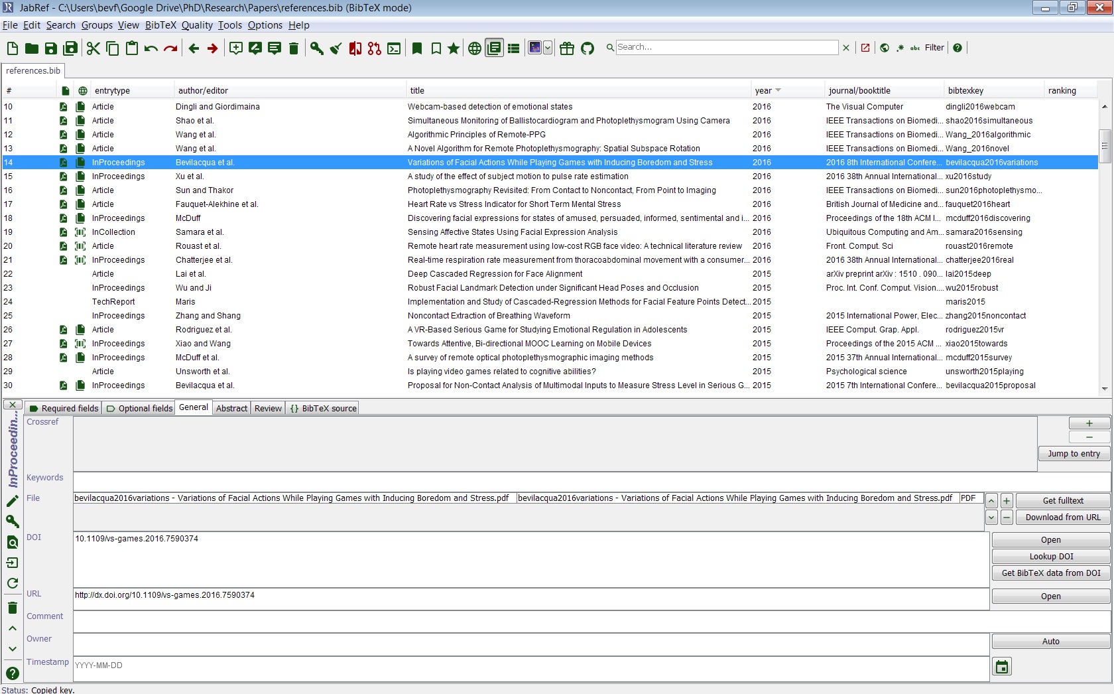The width and height of the screenshot is (1114, 694).
Task: Mark entries with solid bookmark icon
Action: click(x=417, y=48)
